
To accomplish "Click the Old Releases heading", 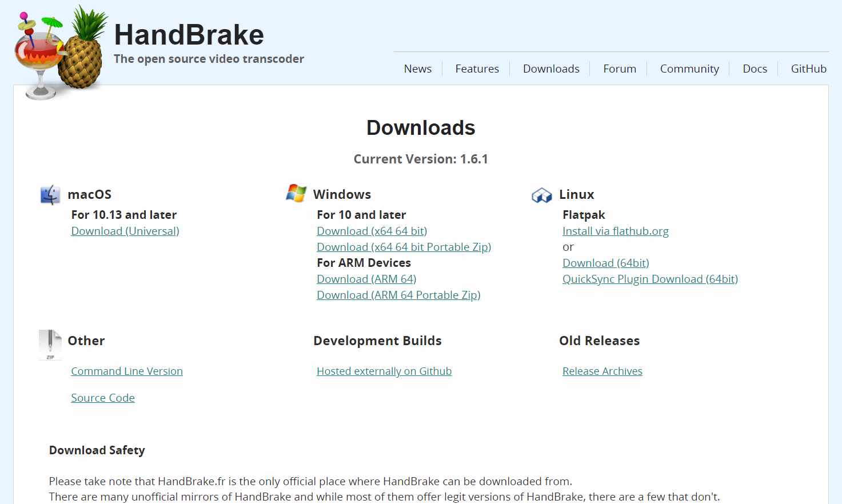I will click(599, 341).
